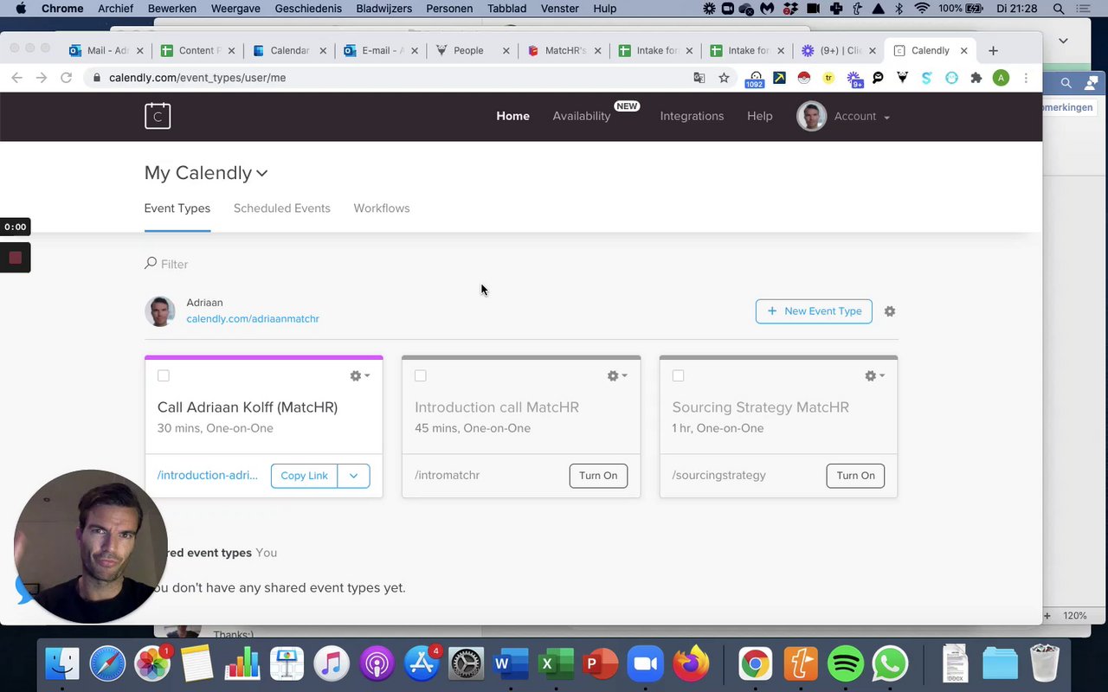The height and width of the screenshot is (692, 1108).
Task: Click Home in the Calendly navigation
Action: (512, 116)
